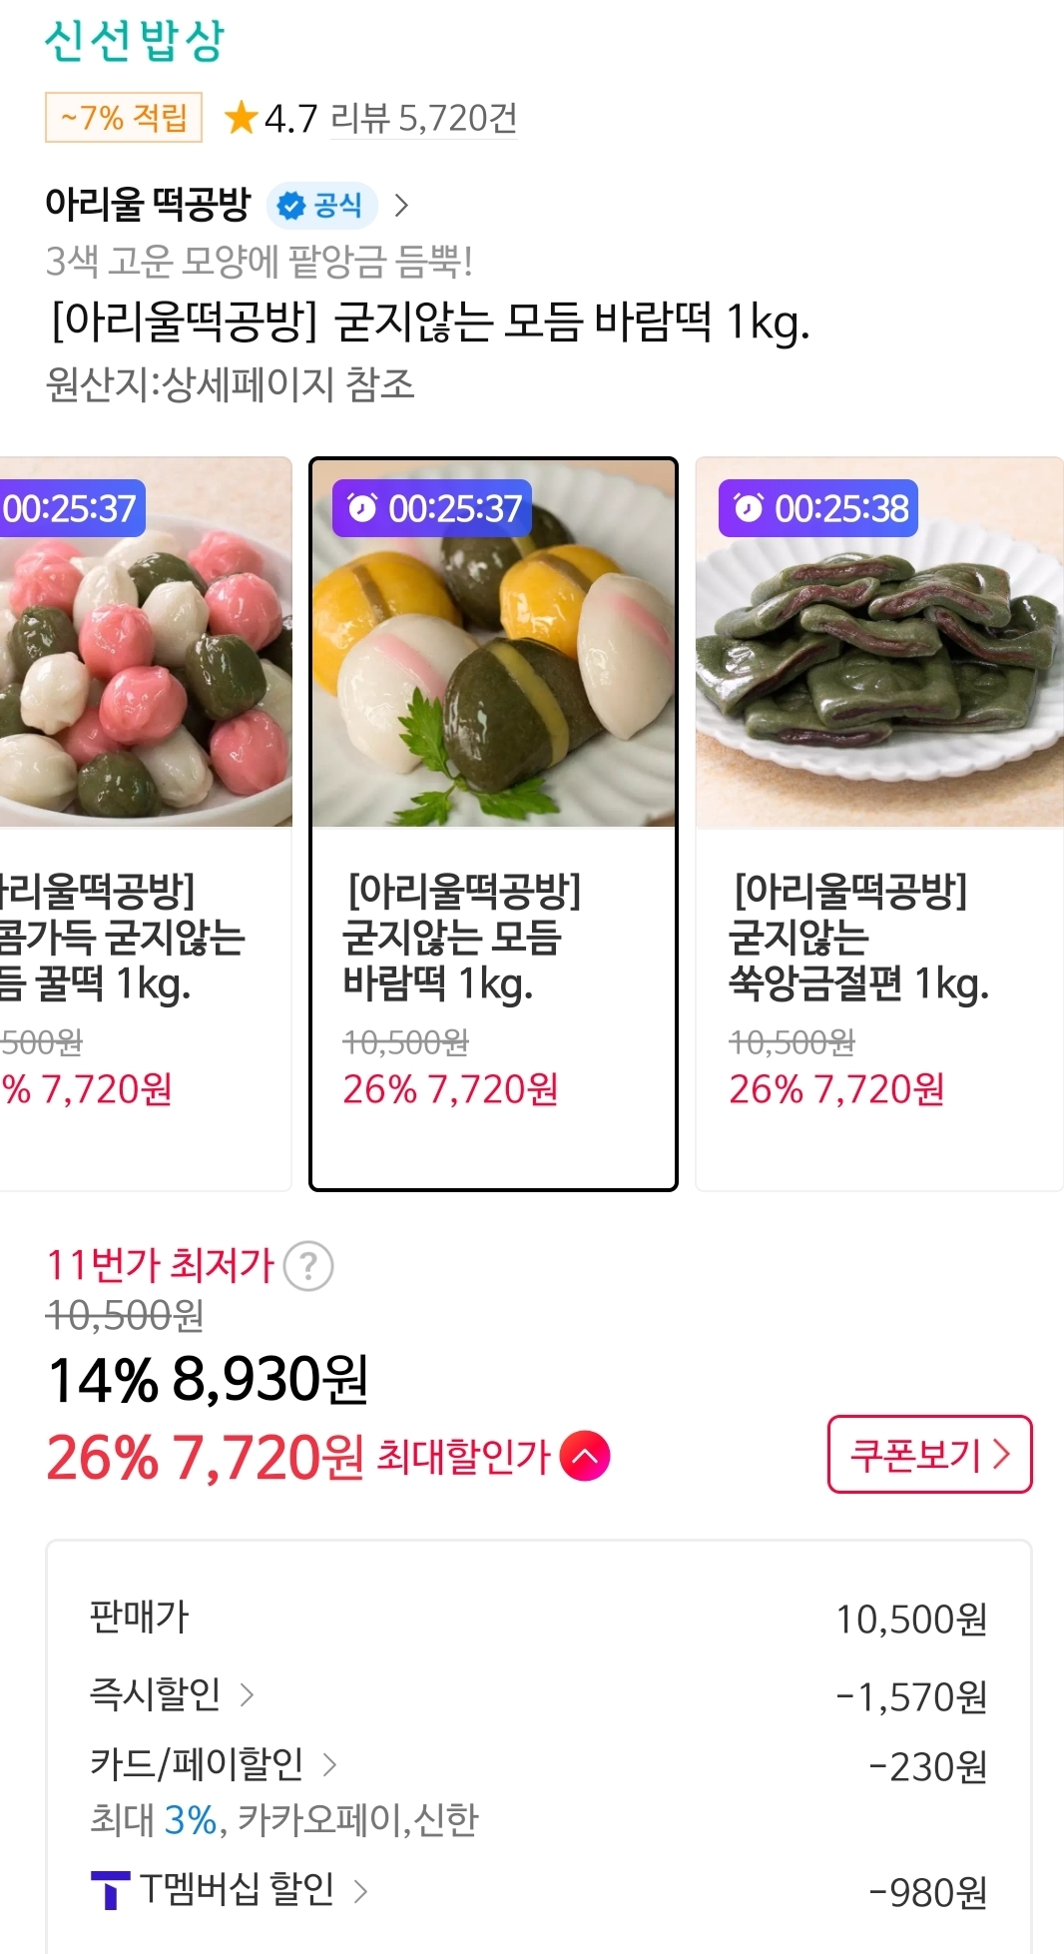Tap the blue 공식 verified badge
Image resolution: width=1064 pixels, height=1954 pixels.
[x=321, y=206]
